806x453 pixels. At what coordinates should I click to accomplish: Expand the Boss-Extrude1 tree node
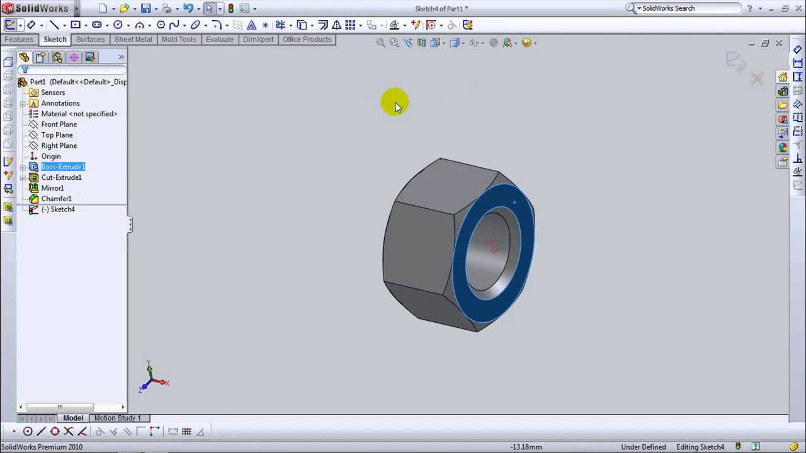click(23, 167)
